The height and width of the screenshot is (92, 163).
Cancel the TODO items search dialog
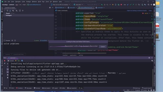(x=103, y=47)
